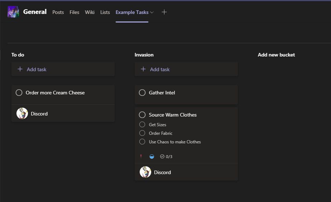Tick Use Chaos to make Clothes item
The height and width of the screenshot is (202, 331).
point(142,142)
